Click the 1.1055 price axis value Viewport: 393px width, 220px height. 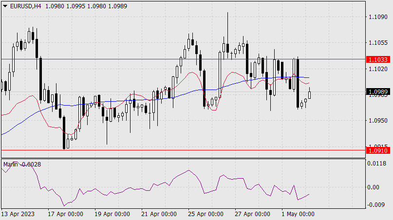pyautogui.click(x=378, y=43)
